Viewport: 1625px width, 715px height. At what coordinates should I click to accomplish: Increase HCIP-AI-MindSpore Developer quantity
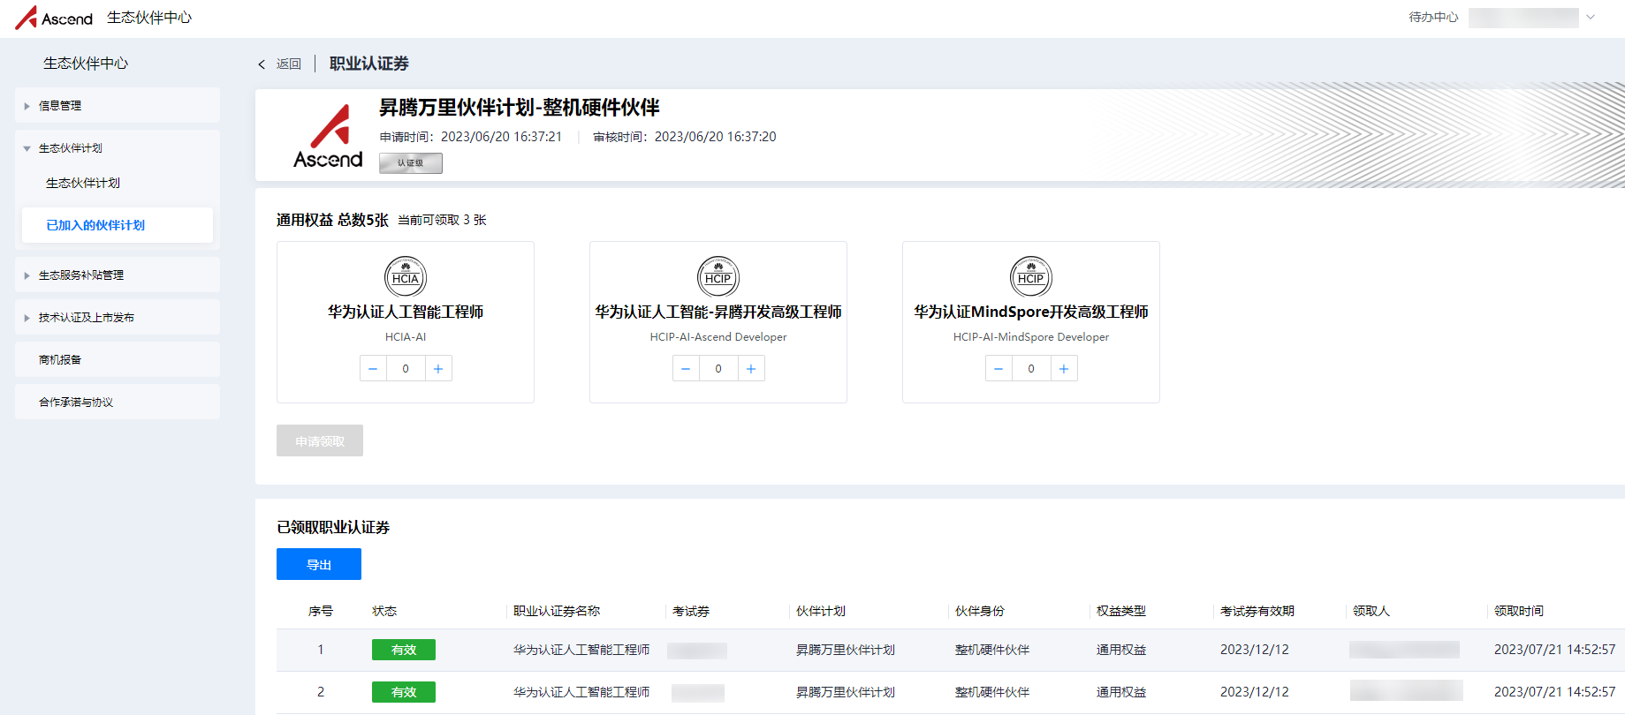click(x=1064, y=368)
